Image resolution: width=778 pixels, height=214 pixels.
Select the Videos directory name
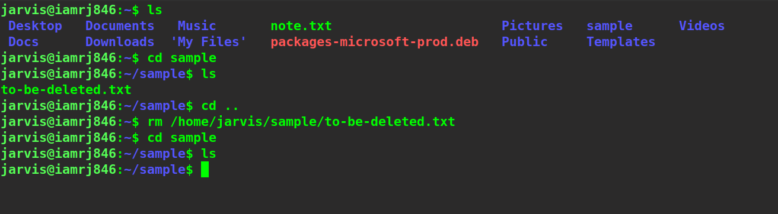702,26
